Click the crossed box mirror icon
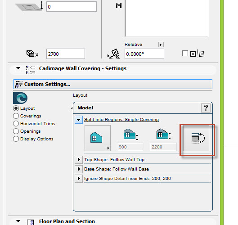 click(193, 54)
